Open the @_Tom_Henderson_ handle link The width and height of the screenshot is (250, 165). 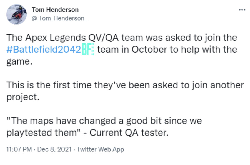tap(59, 18)
